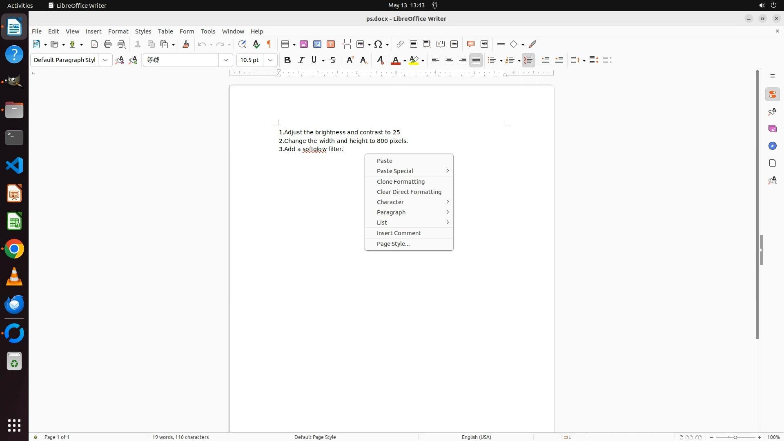The image size is (784, 441).
Task: Click the Insert Hyperlink icon
Action: coord(400,44)
